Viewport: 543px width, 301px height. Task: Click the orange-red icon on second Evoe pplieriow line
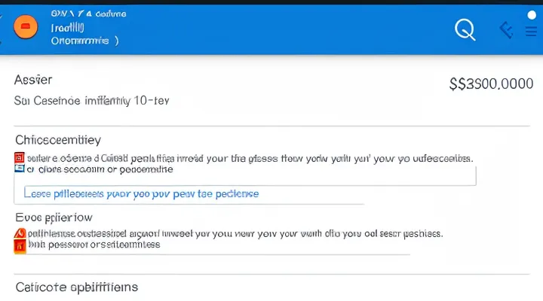(x=20, y=245)
